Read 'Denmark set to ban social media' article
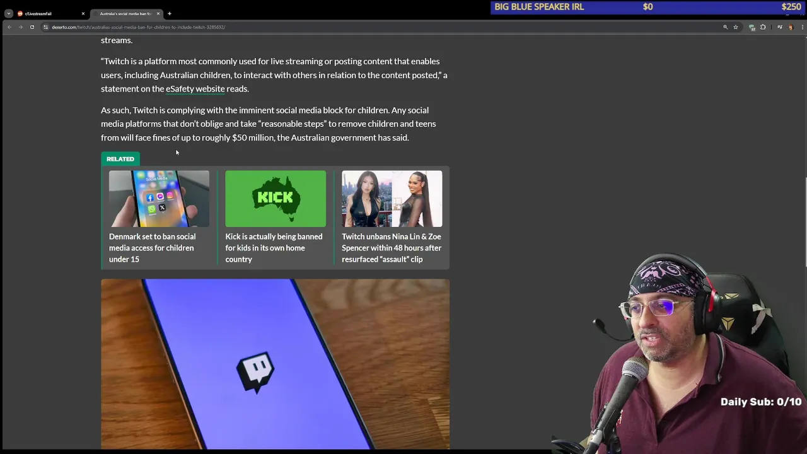This screenshot has width=807, height=454. click(153, 248)
